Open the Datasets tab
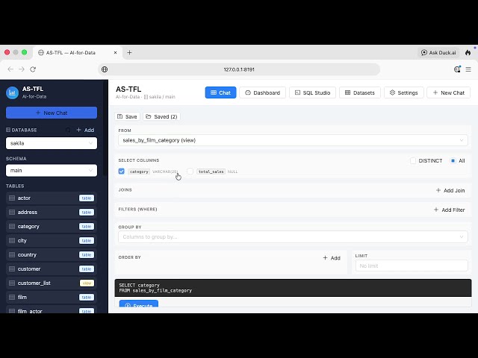Image resolution: width=478 pixels, height=358 pixels. tap(360, 92)
